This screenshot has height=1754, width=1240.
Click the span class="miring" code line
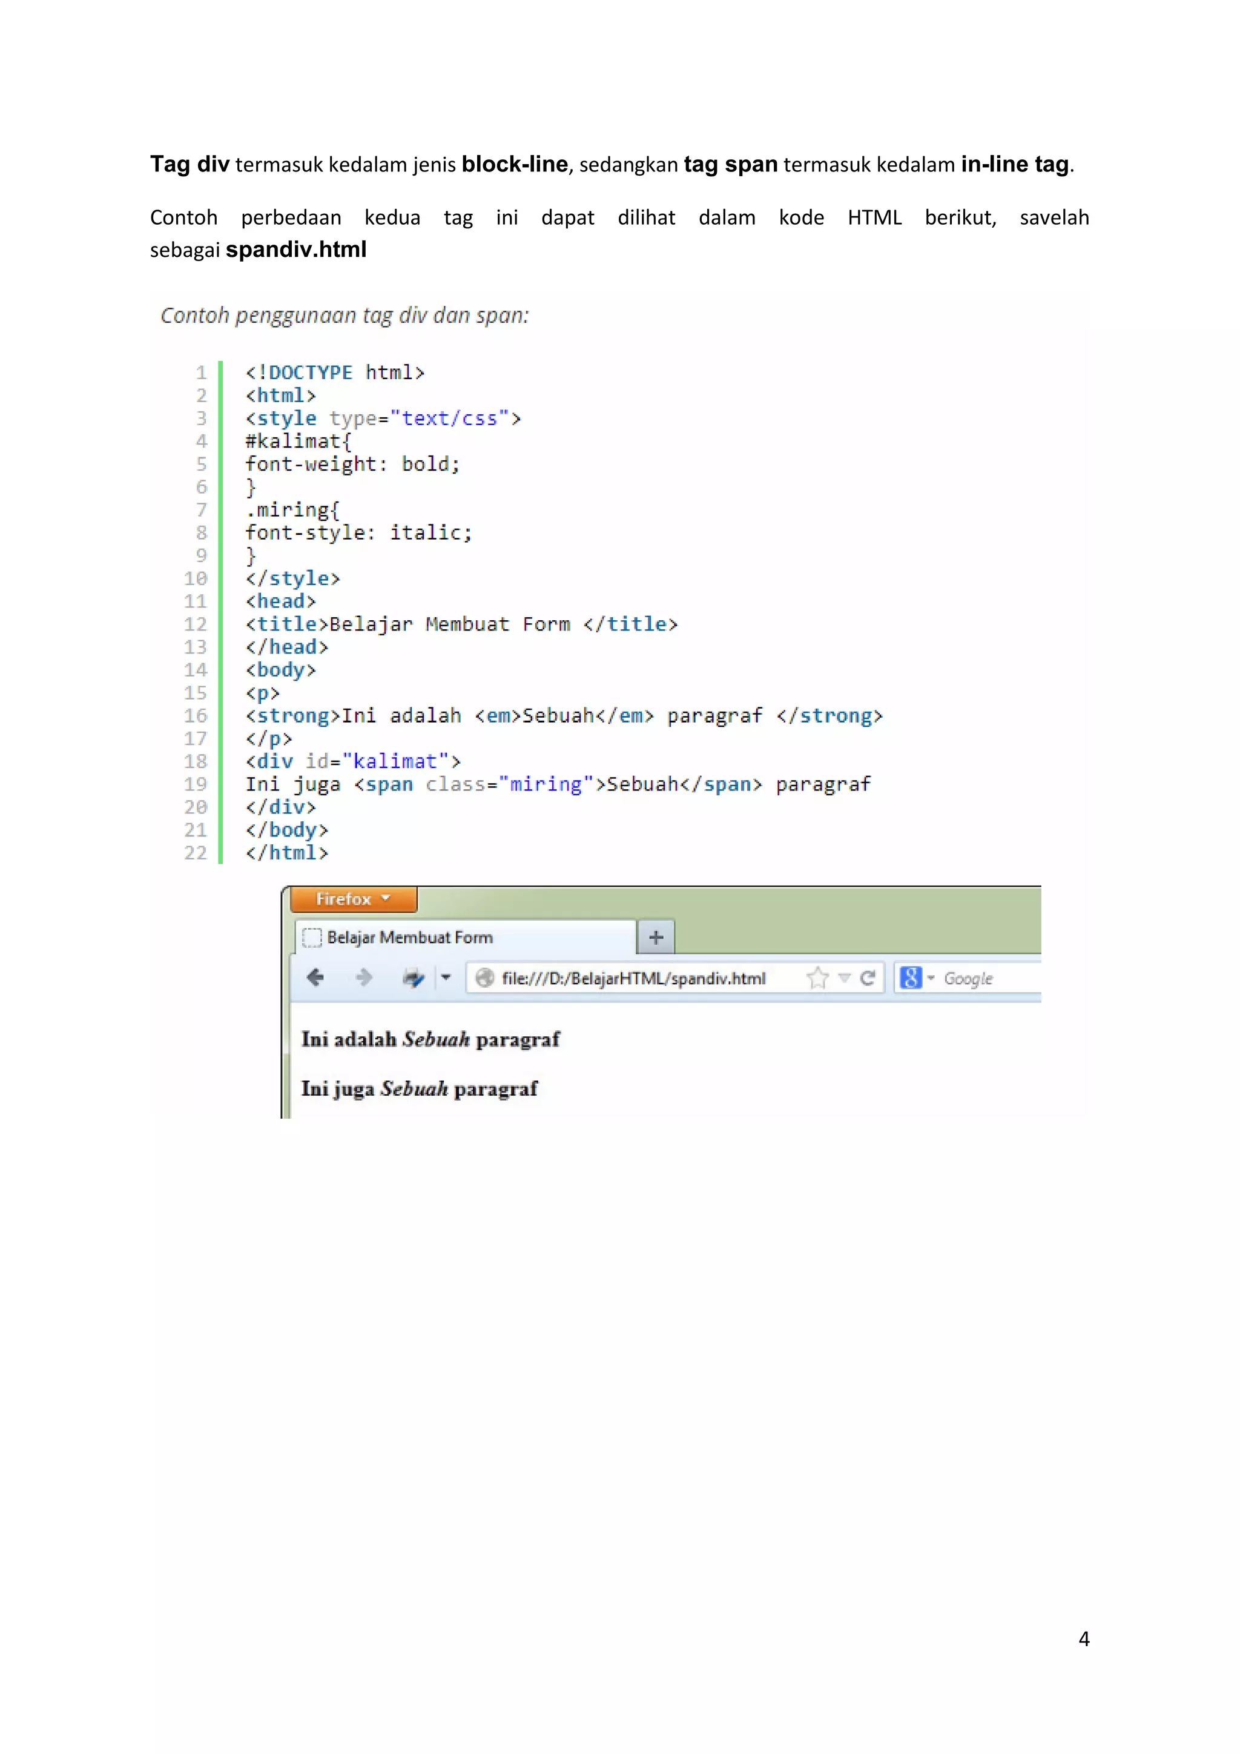pyautogui.click(x=558, y=784)
